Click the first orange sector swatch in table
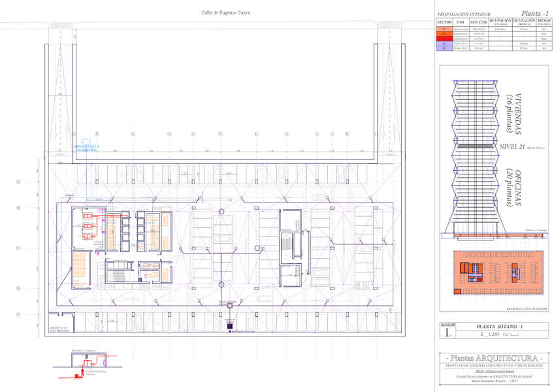This screenshot has width=554, height=392. (444, 29)
